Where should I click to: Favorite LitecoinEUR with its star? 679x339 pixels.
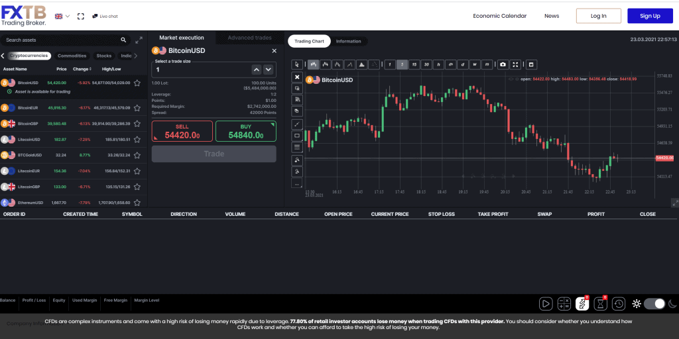(x=137, y=171)
